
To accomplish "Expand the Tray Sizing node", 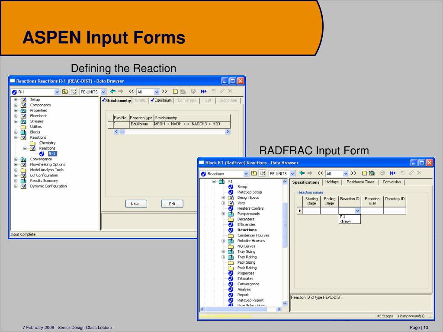I will tap(223, 252).
